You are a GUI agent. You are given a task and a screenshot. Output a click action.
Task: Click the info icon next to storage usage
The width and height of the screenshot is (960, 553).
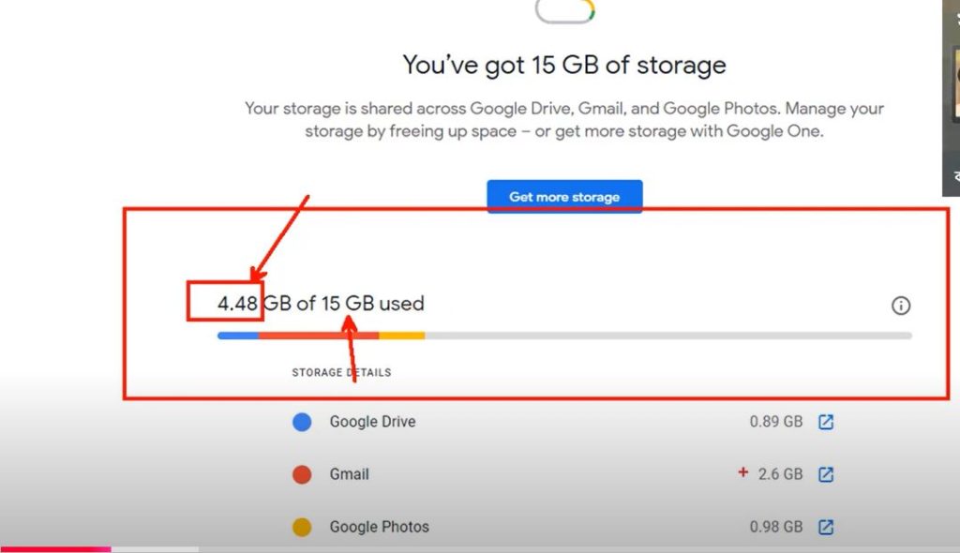(900, 306)
